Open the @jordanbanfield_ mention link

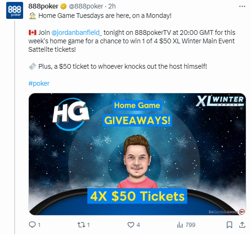coord(76,32)
